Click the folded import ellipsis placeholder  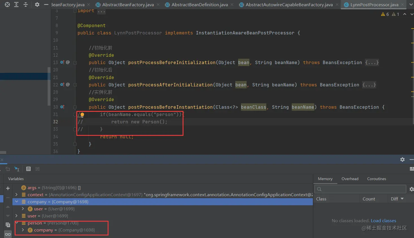tap(101, 11)
